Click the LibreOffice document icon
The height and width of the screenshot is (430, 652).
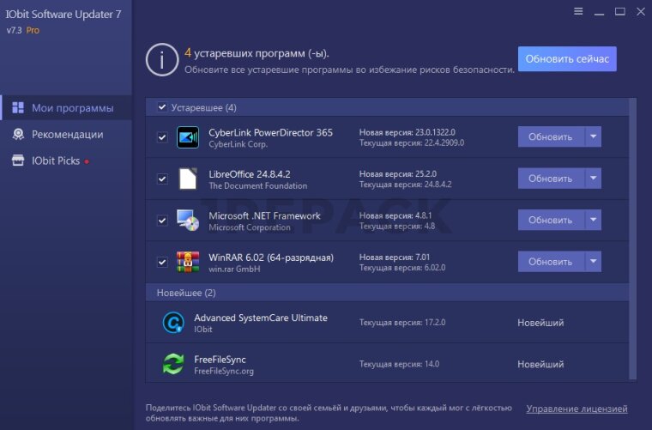tap(187, 179)
